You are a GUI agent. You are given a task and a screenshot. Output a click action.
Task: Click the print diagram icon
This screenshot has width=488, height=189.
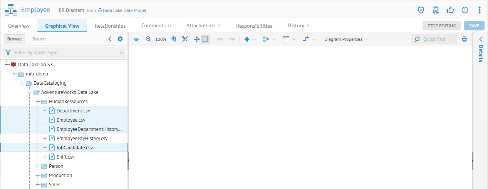[465, 39]
